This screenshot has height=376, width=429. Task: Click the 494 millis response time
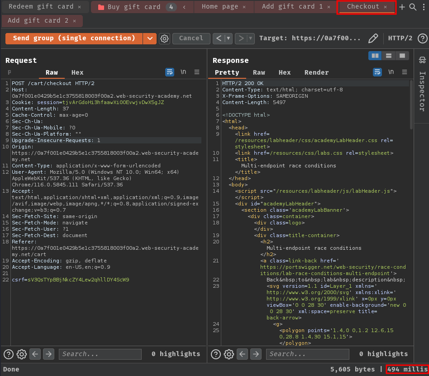407,369
